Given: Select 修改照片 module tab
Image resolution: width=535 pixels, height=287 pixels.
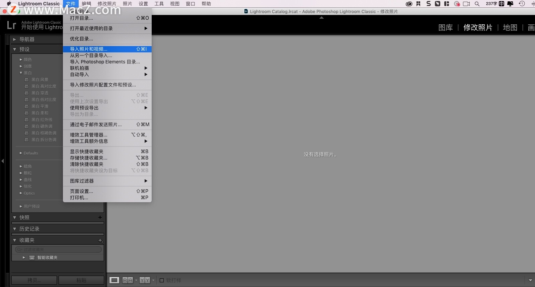Looking at the screenshot, I should click(x=478, y=27).
